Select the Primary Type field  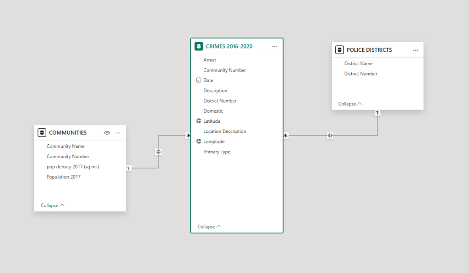[x=217, y=152]
